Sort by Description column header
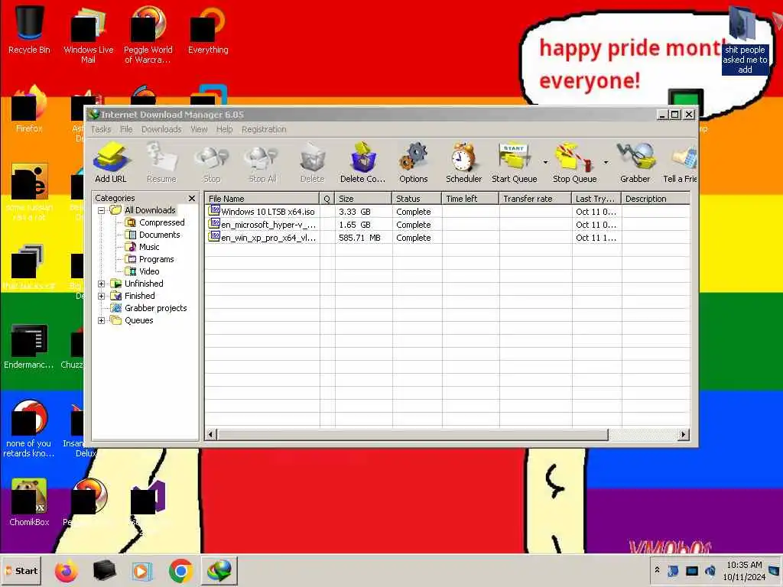The width and height of the screenshot is (783, 587). tap(655, 199)
